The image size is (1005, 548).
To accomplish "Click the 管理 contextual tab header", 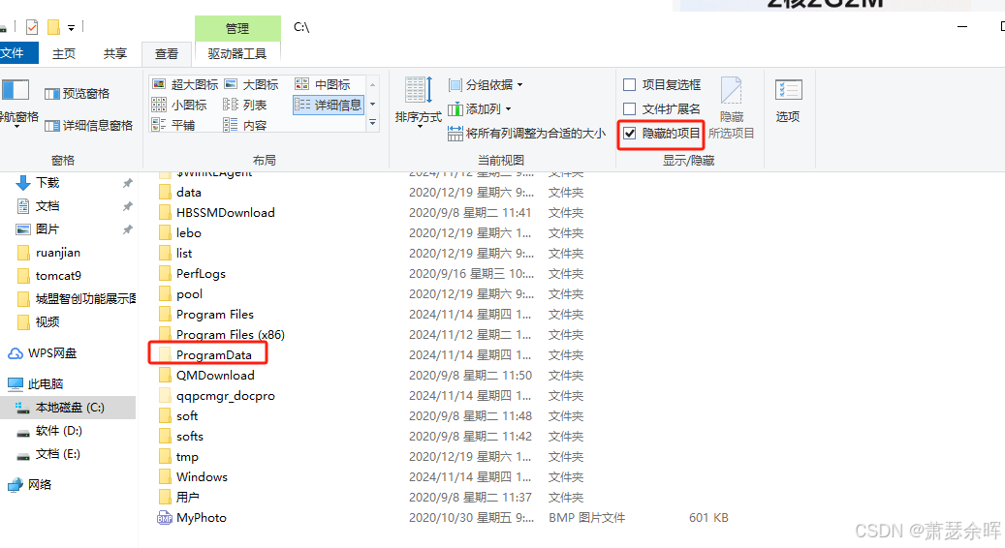I will (x=237, y=28).
